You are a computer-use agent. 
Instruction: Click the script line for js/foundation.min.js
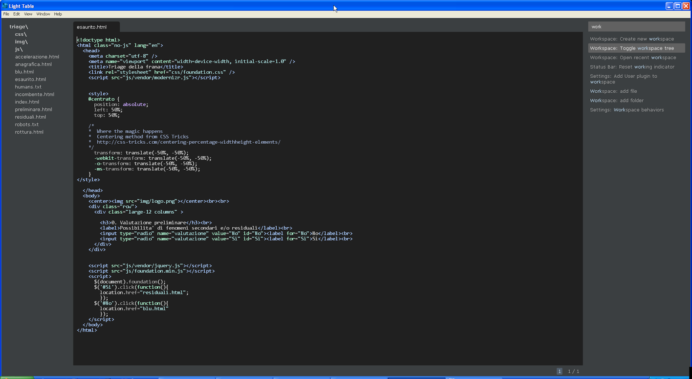coord(151,271)
